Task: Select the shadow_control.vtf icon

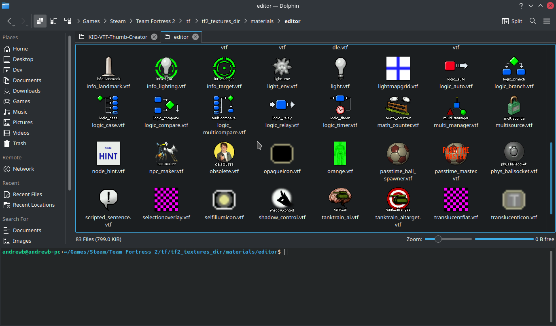Action: [282, 199]
